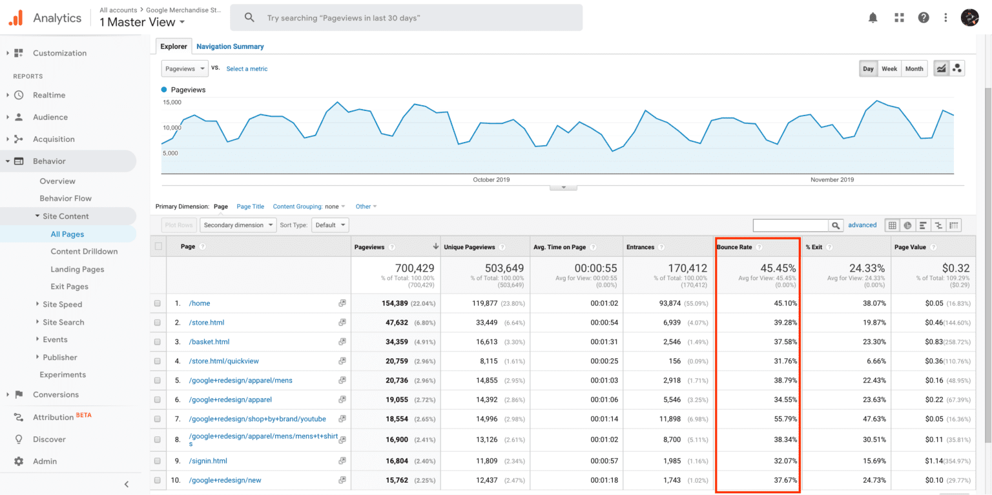Open Admin gear settings

[19, 461]
